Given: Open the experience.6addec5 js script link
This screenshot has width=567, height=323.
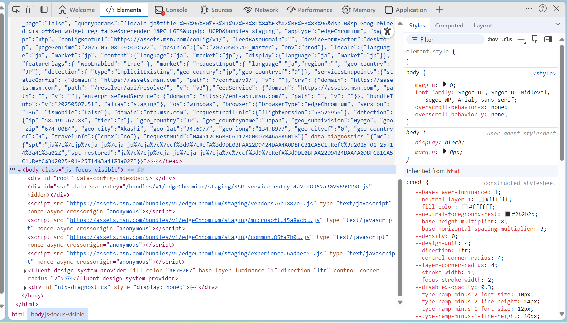Looking at the screenshot, I should [x=197, y=253].
